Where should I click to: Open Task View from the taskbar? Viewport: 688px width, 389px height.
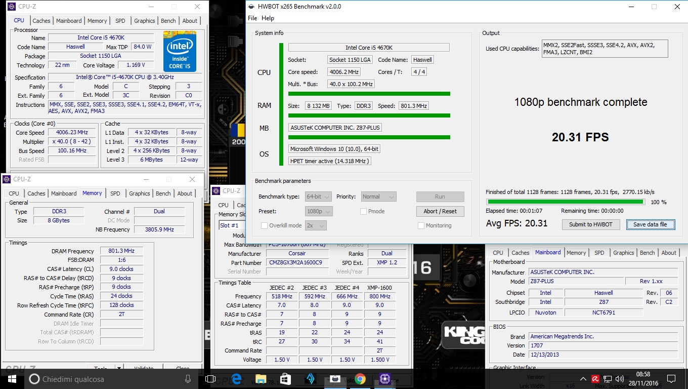pos(211,379)
